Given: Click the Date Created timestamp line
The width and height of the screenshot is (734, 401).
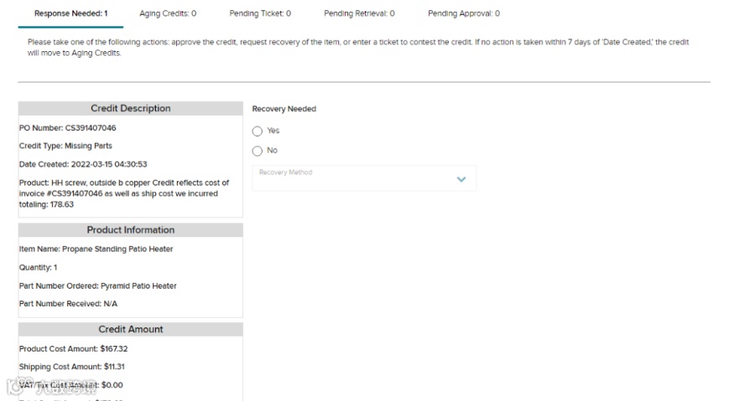Looking at the screenshot, I should pyautogui.click(x=83, y=164).
